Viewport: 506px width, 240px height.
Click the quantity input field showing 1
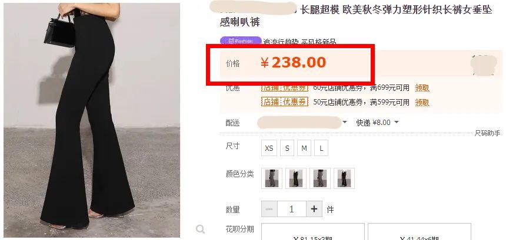point(292,209)
